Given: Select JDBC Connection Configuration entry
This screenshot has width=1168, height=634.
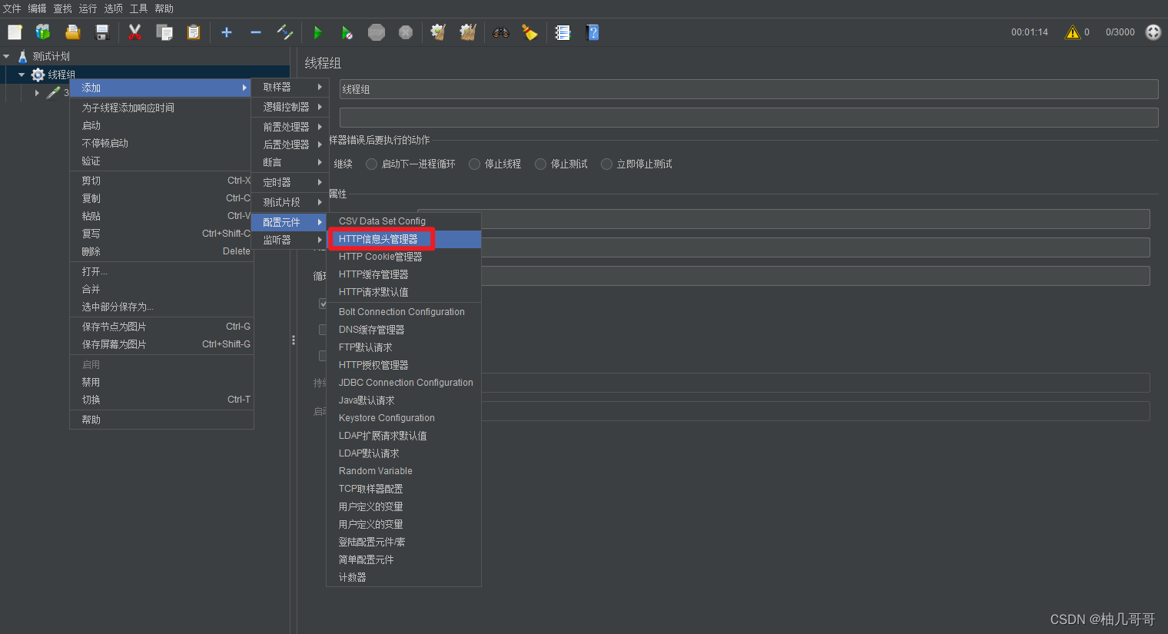Looking at the screenshot, I should pyautogui.click(x=404, y=383).
